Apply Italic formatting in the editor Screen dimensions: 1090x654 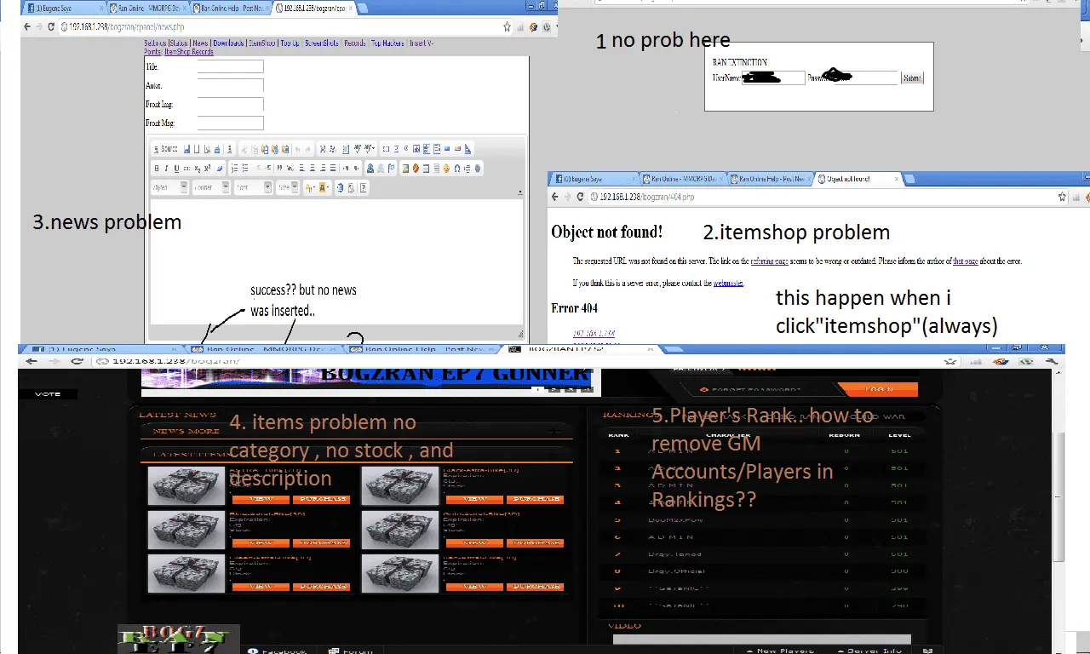click(166, 168)
